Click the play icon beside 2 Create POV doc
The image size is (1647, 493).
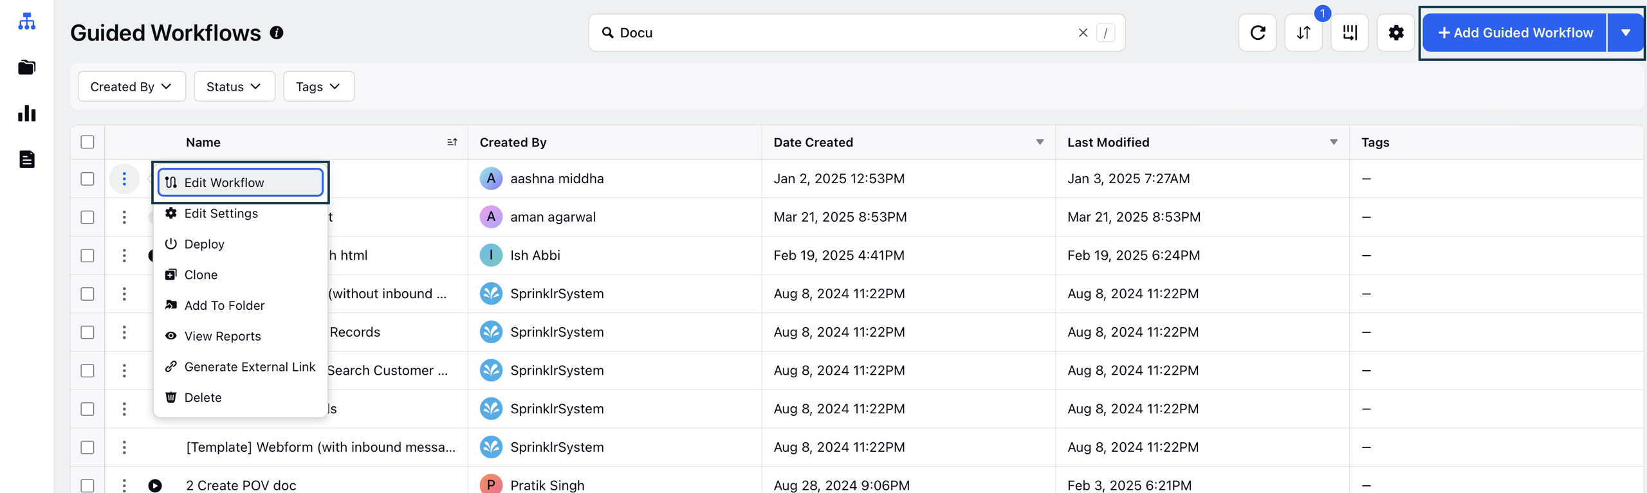click(155, 485)
